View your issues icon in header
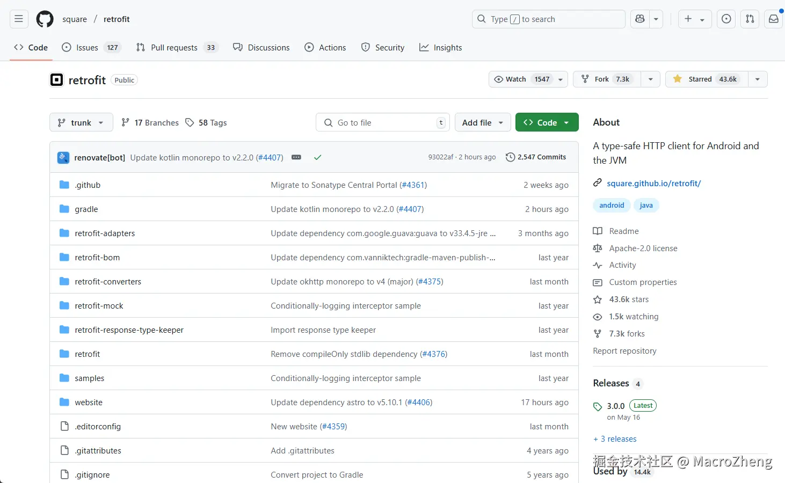The height and width of the screenshot is (483, 785). [x=726, y=19]
